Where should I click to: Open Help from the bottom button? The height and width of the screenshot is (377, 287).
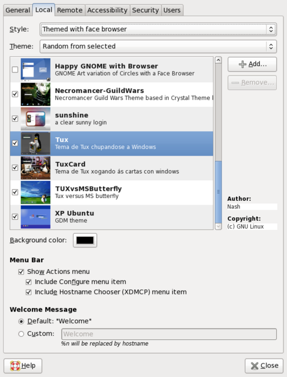(23, 366)
